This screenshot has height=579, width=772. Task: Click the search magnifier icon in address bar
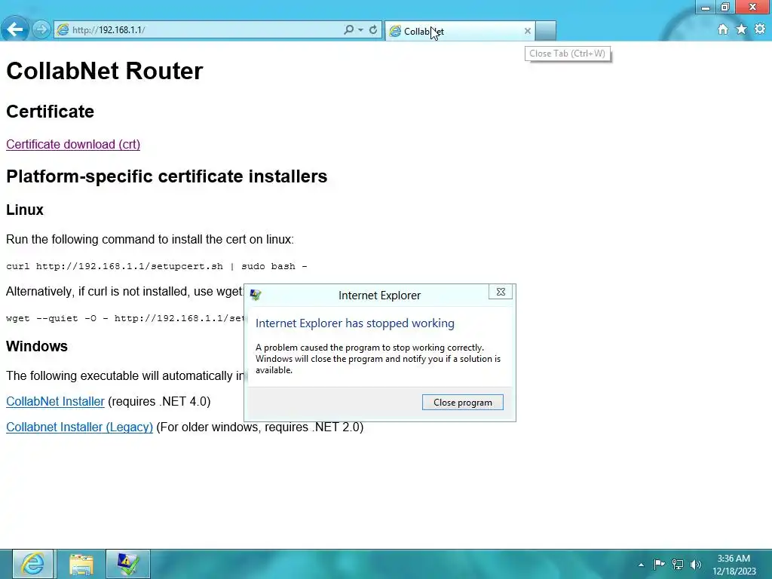[348, 30]
